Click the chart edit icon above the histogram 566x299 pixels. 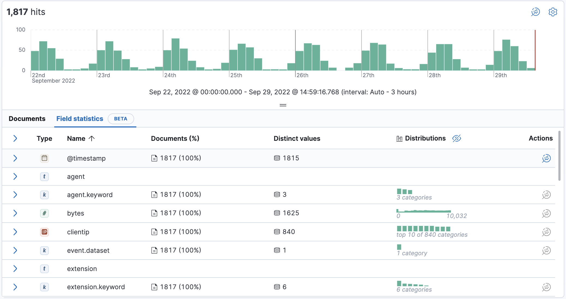pos(535,12)
